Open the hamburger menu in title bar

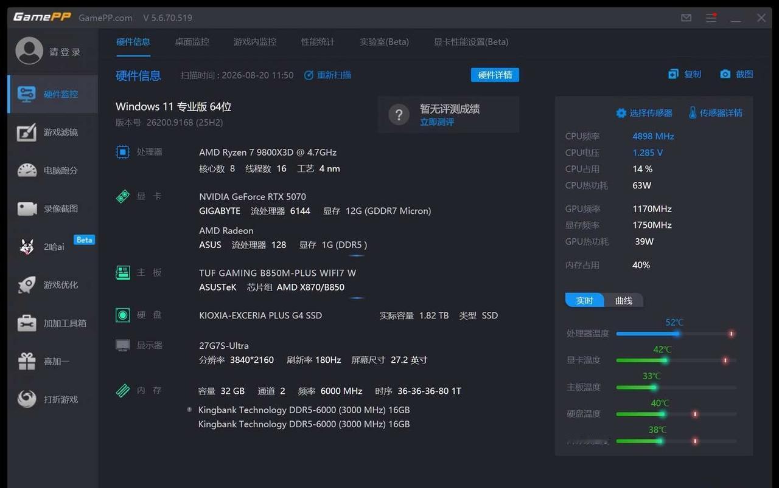tap(711, 18)
